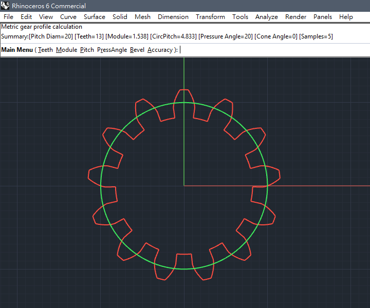Click the Summary line in command history
This screenshot has height=308, width=370.
pos(167,36)
